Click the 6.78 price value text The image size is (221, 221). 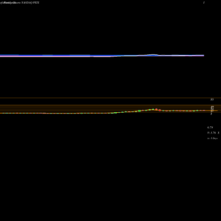(210, 127)
